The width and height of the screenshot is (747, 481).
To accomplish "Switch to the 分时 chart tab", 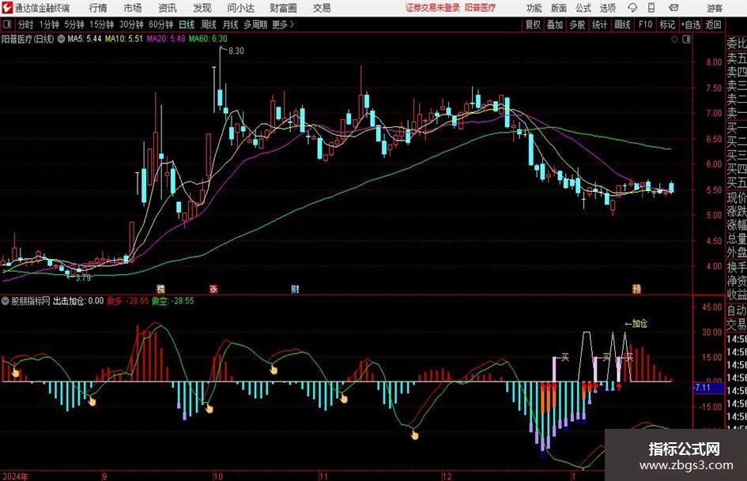I will (25, 24).
